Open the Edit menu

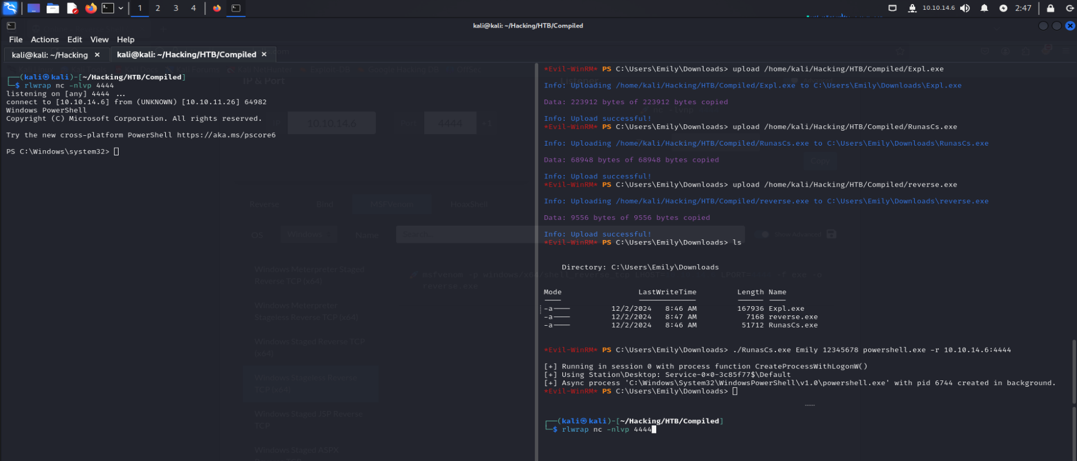tap(74, 39)
